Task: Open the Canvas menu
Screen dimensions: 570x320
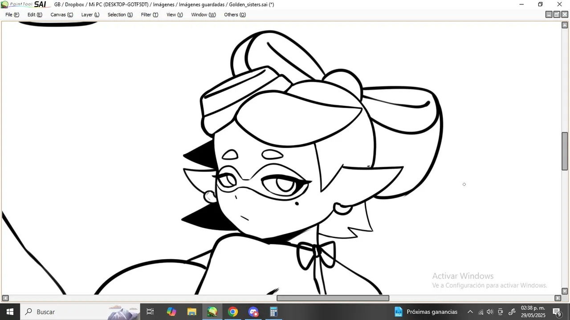Action: 62,15
